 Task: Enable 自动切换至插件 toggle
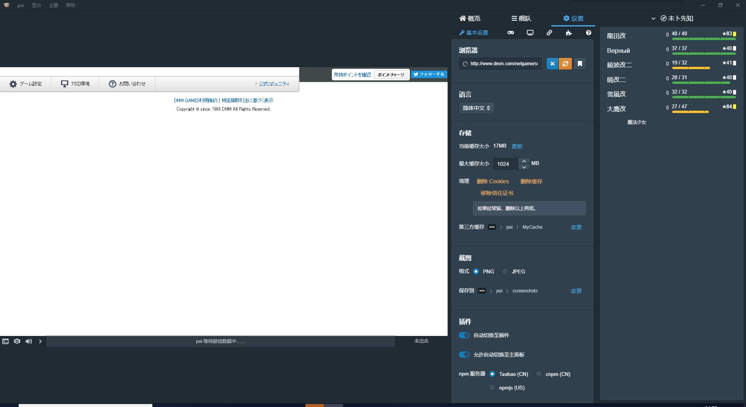click(464, 335)
